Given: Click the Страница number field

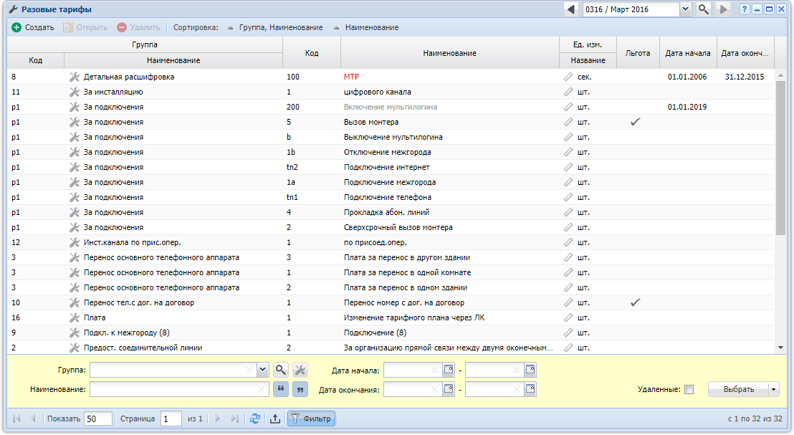Looking at the screenshot, I should [171, 419].
